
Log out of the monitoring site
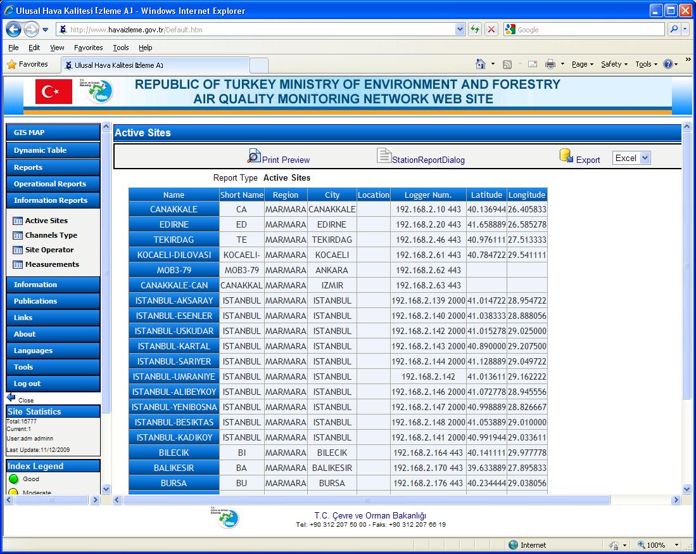pos(28,383)
